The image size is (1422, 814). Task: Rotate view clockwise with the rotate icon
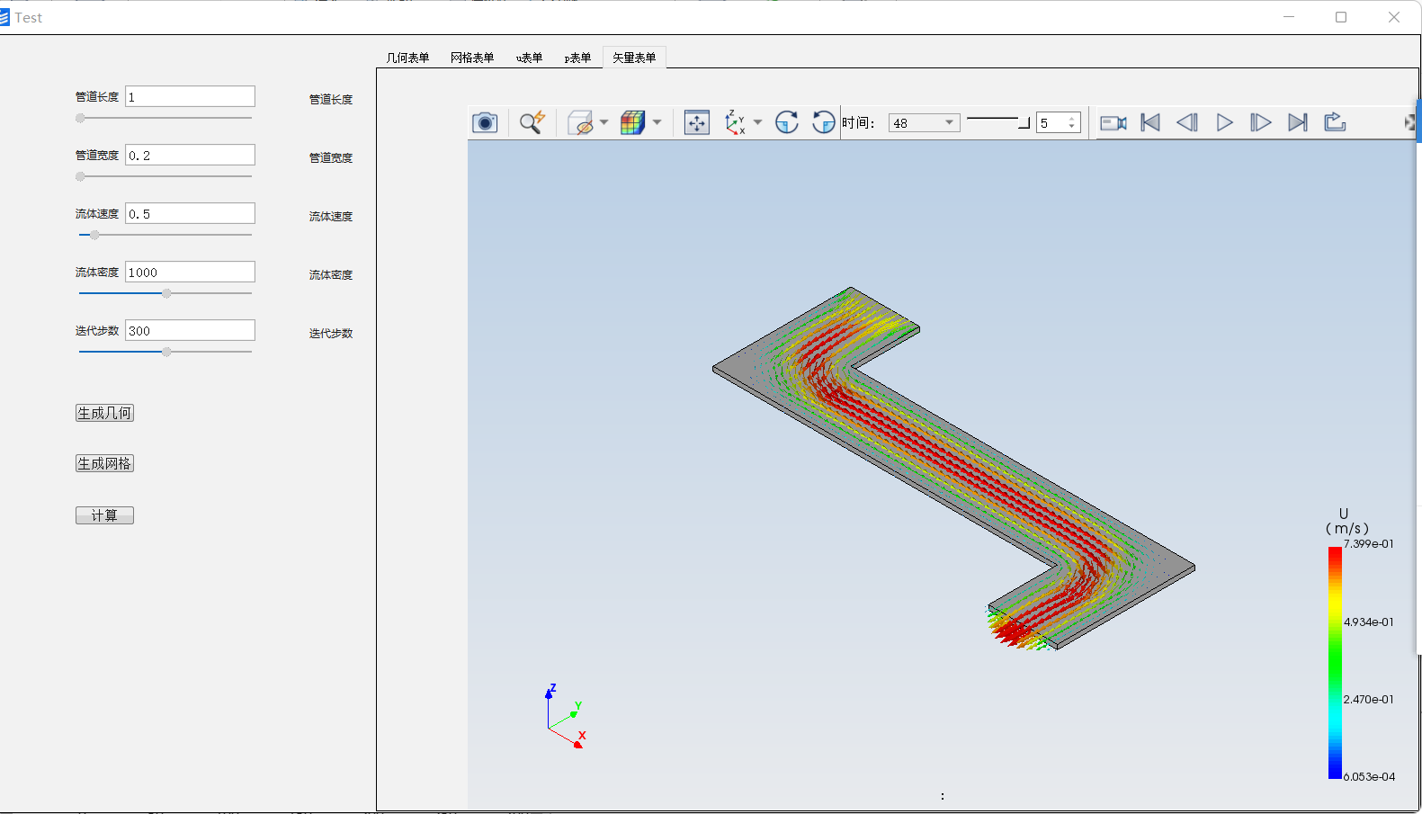coord(787,122)
